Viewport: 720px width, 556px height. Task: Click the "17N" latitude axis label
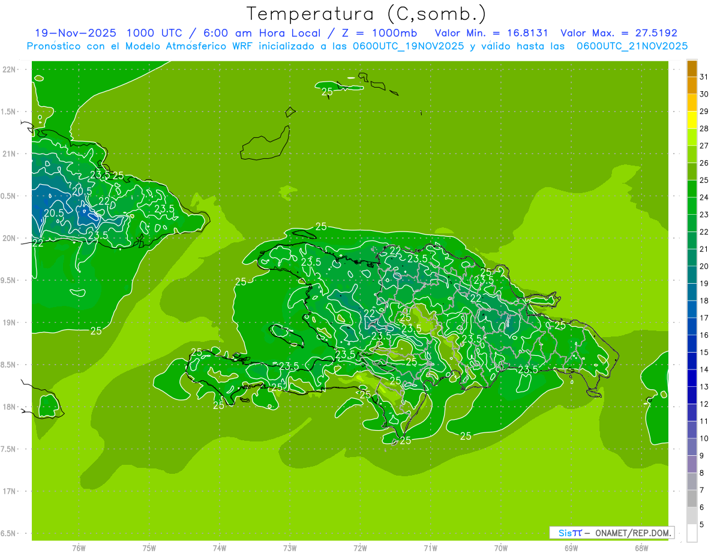click(x=10, y=491)
